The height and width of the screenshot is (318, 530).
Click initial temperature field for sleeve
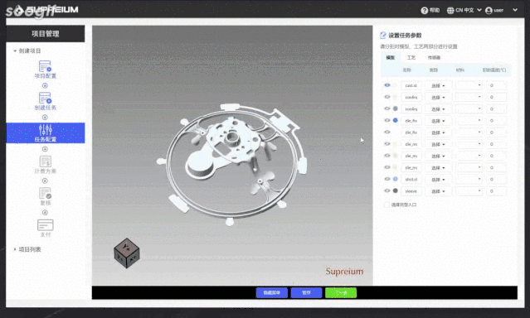pyautogui.click(x=496, y=191)
